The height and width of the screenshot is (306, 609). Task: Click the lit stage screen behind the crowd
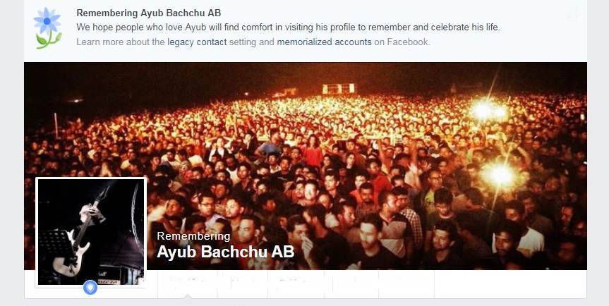tap(338, 89)
